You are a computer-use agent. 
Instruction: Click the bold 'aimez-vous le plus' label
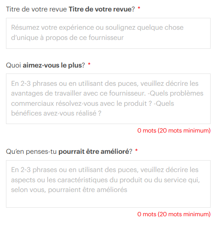point(52,65)
